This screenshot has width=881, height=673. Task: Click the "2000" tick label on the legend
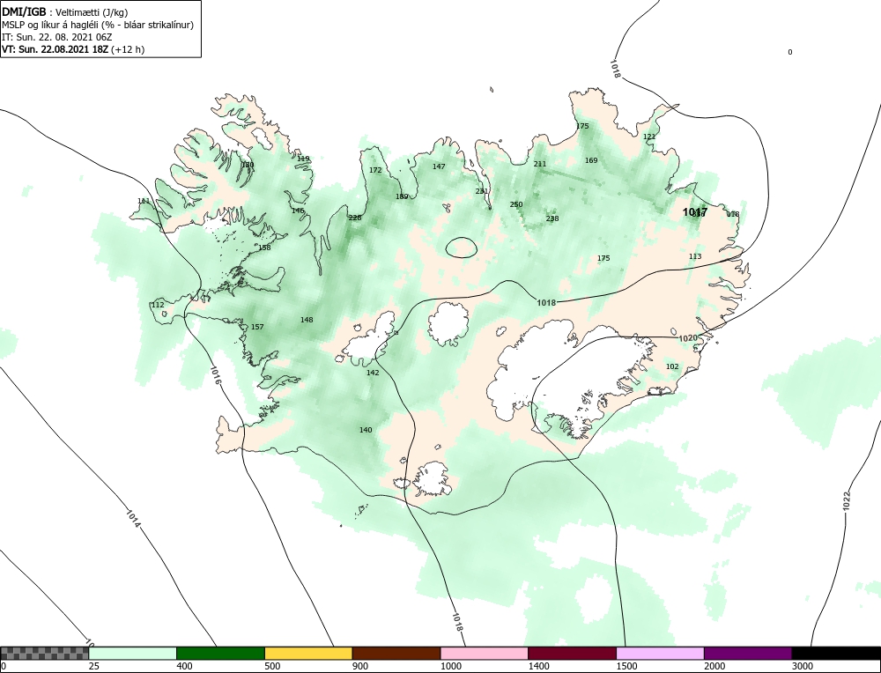click(714, 666)
